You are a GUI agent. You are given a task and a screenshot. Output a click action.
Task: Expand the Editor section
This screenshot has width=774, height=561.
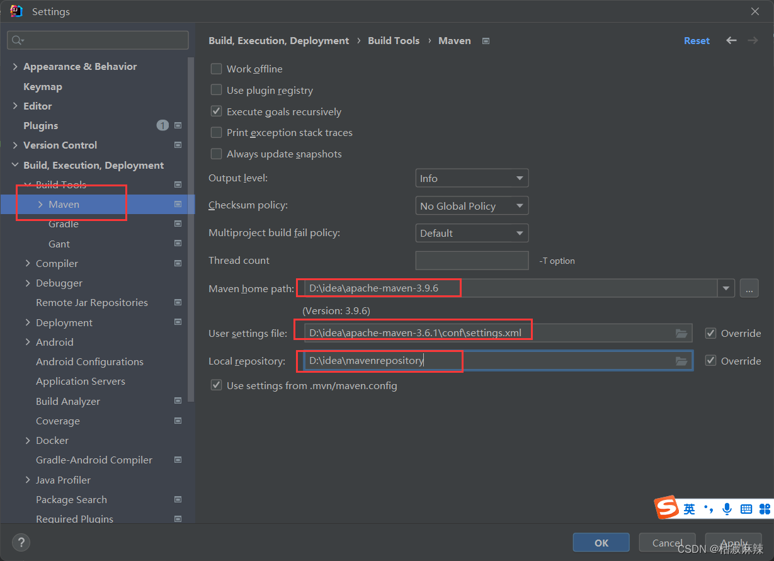pos(15,106)
